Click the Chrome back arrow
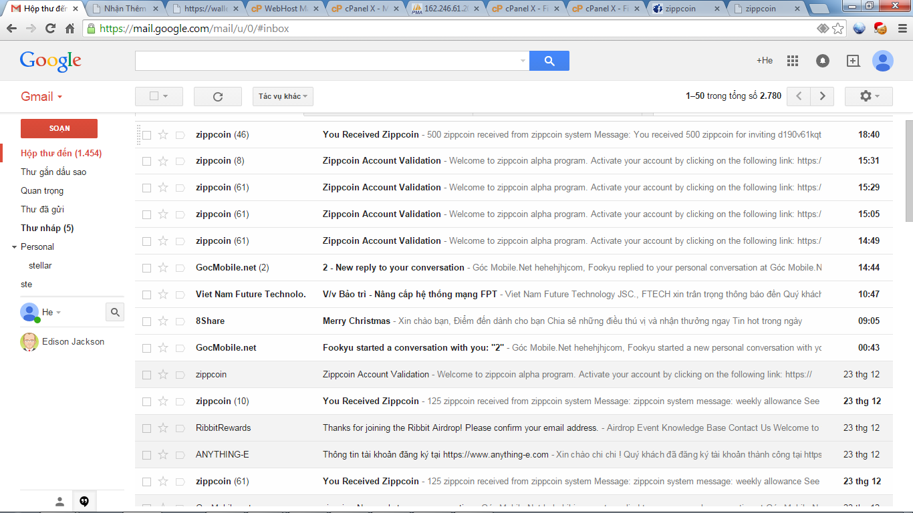913x513 pixels. pos(12,29)
